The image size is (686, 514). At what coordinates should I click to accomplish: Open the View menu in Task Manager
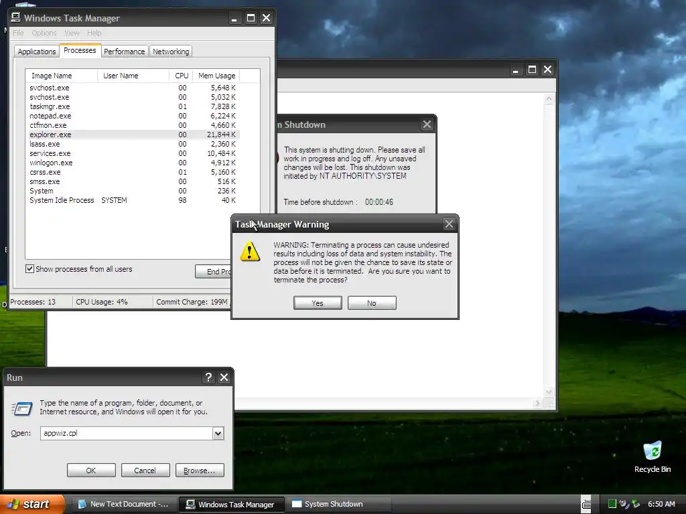click(72, 33)
